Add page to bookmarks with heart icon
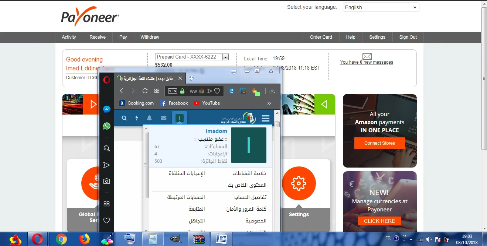 coord(217,91)
